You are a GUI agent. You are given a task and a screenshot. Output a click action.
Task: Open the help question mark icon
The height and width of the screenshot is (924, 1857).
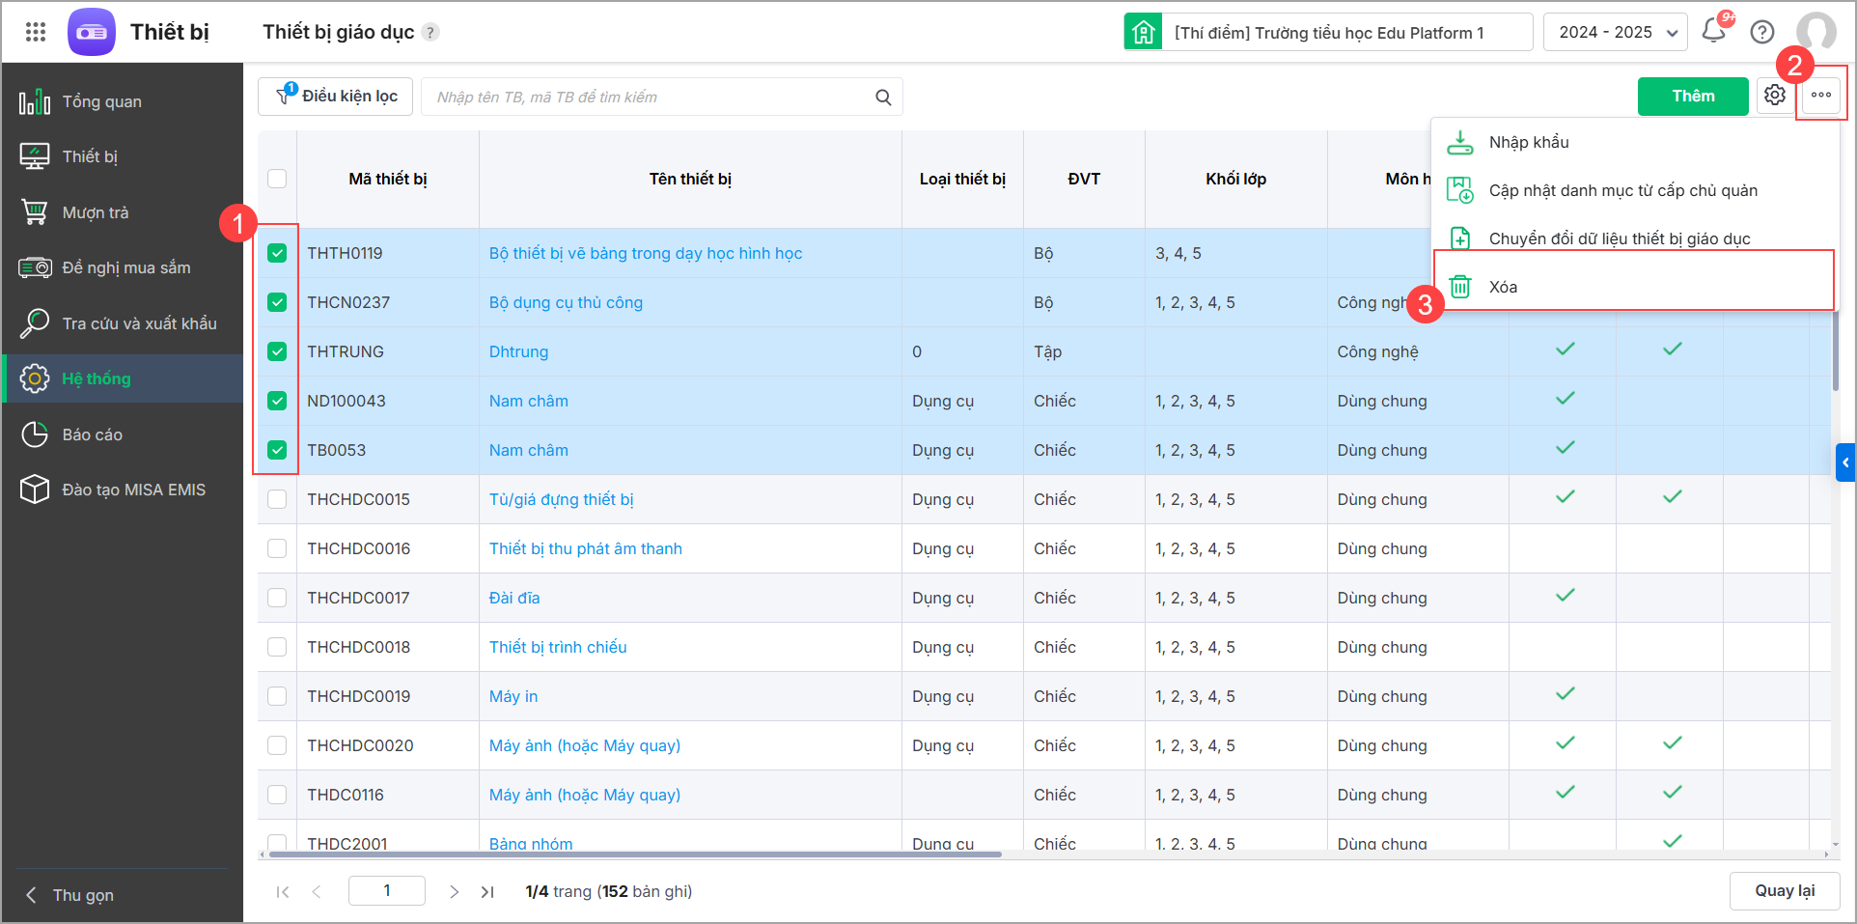(1762, 32)
